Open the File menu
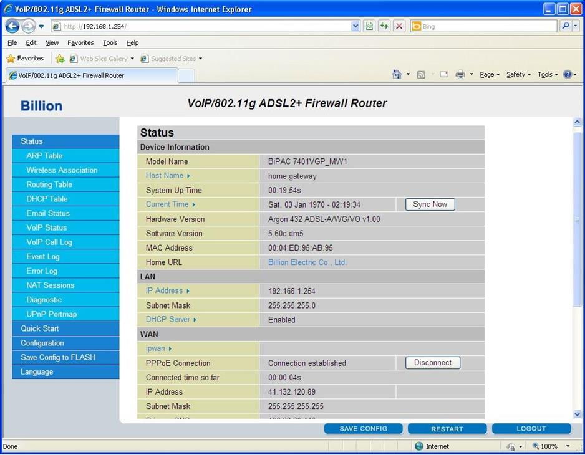 (x=12, y=42)
